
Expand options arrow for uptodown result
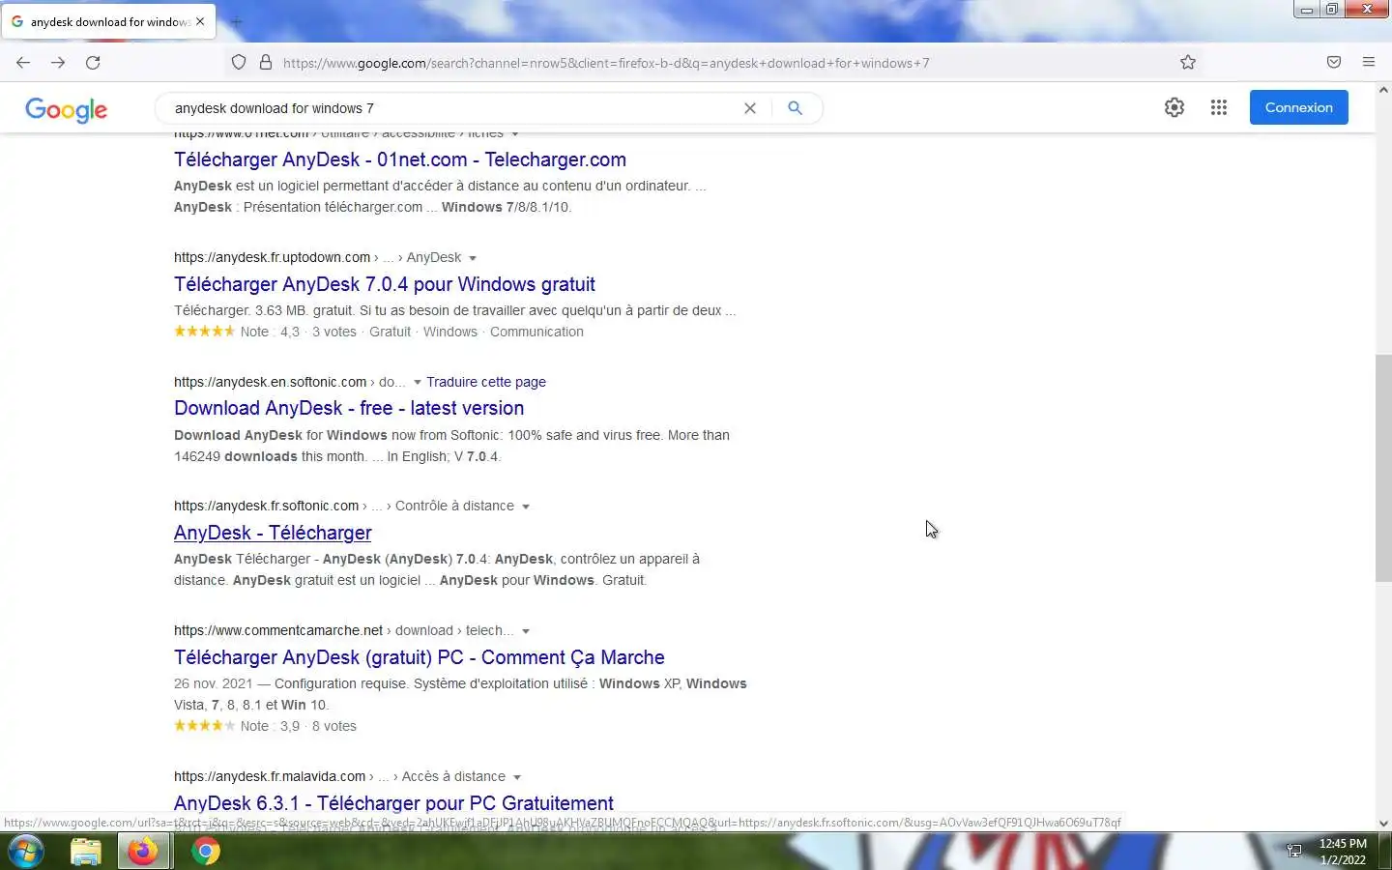coord(473,258)
